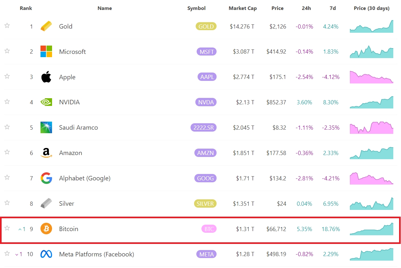401x268 pixels.
Task: Click the Alphabet Google logo icon
Action: 46,178
